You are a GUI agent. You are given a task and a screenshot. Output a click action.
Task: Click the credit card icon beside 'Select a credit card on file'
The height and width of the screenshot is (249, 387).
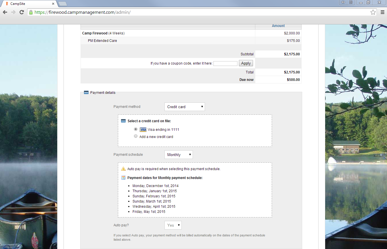pyautogui.click(x=123, y=121)
